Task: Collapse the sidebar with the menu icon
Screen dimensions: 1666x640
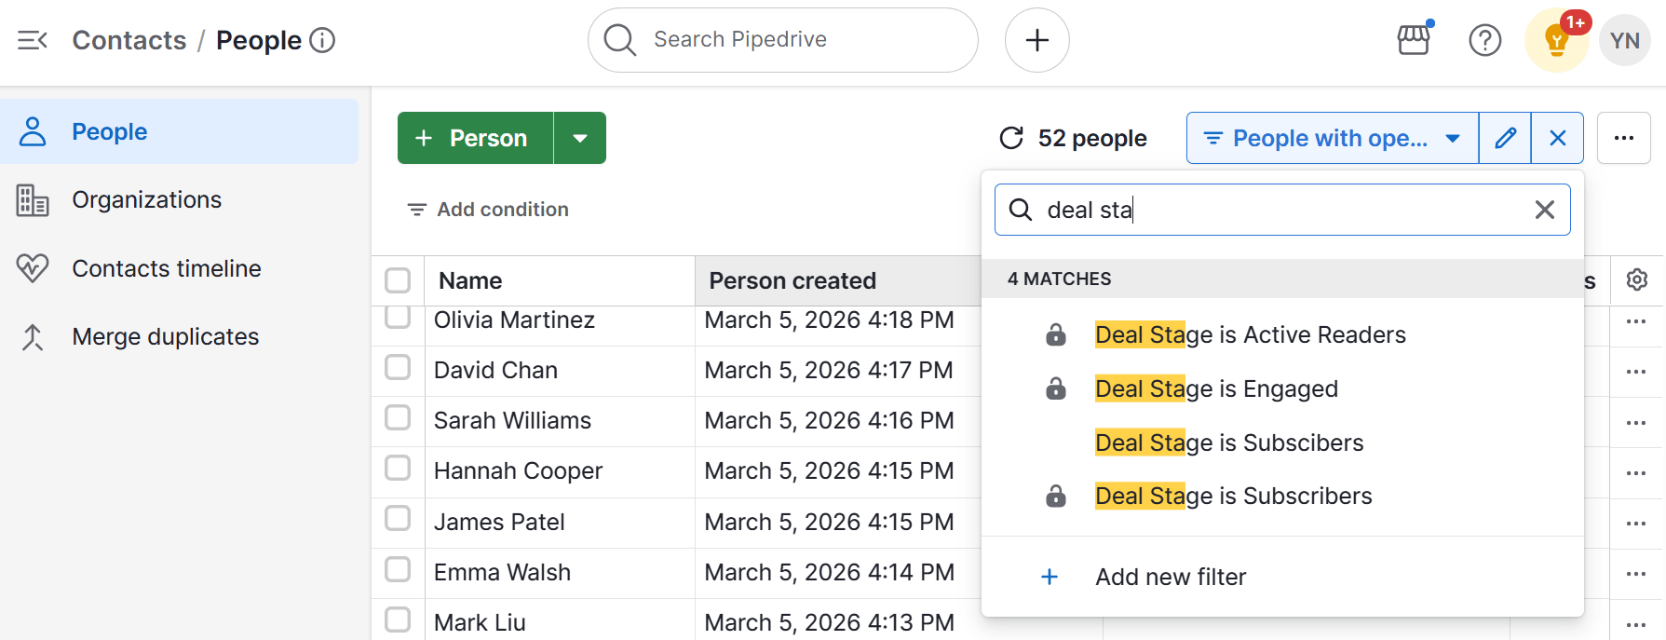Action: pos(33,40)
